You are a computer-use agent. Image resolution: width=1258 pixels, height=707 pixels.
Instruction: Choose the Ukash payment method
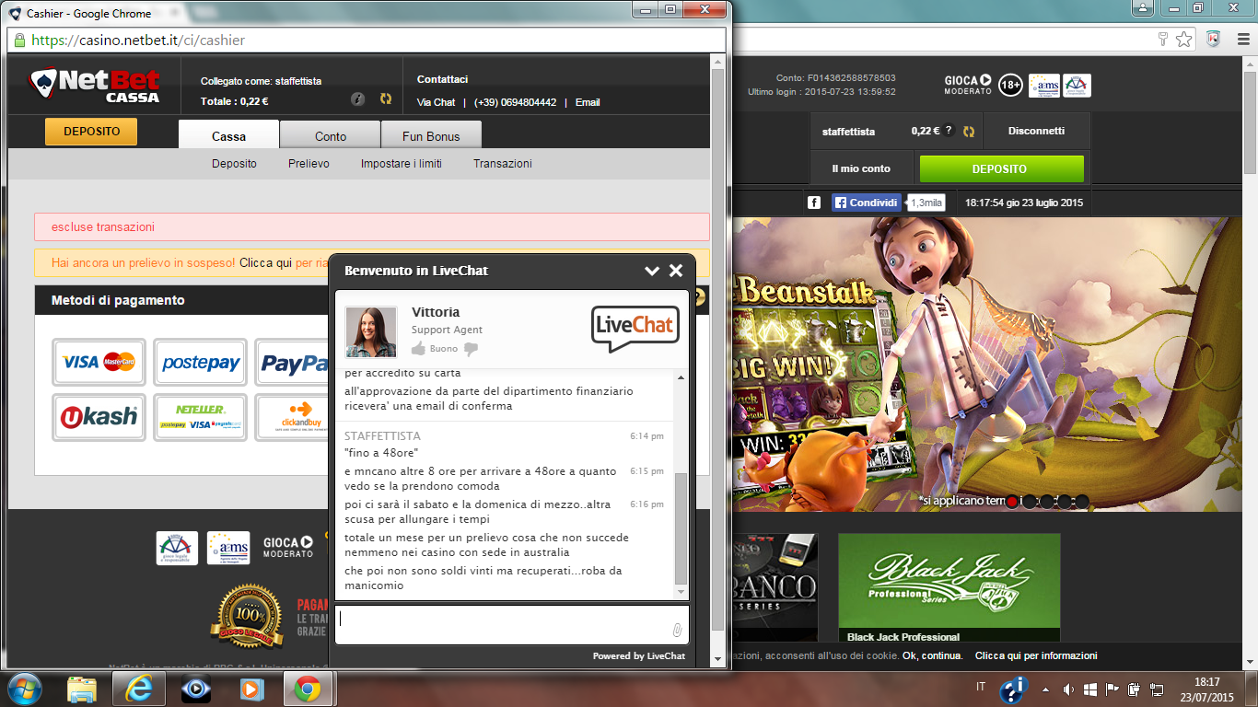[x=99, y=417]
